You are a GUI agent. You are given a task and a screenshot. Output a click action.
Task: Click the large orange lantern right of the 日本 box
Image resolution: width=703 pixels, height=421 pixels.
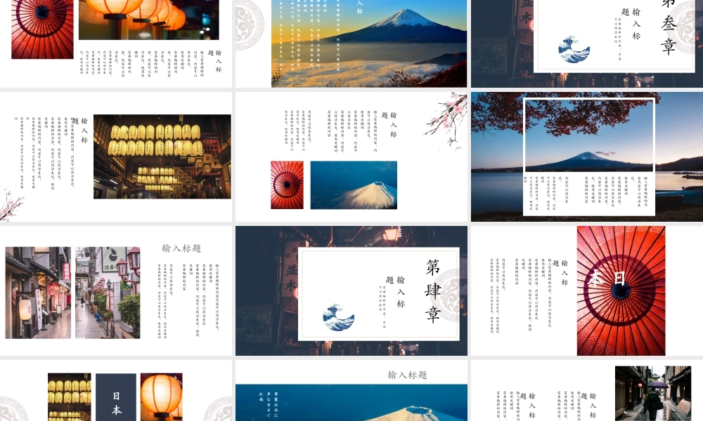[x=161, y=394]
